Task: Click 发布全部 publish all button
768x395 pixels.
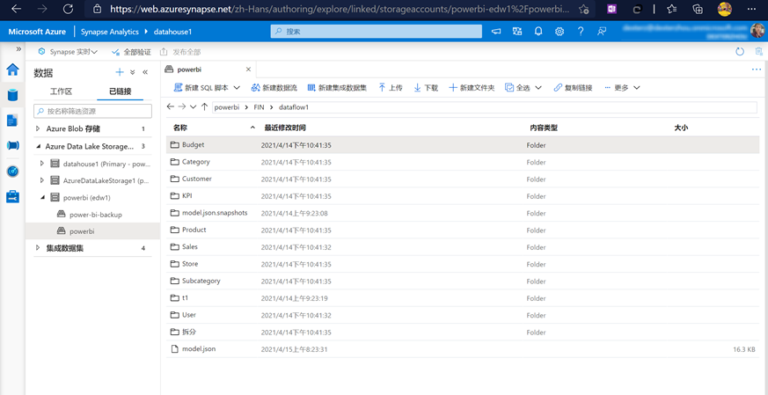Action: point(180,51)
